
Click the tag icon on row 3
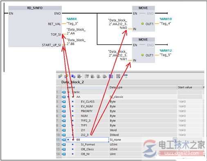63,101
